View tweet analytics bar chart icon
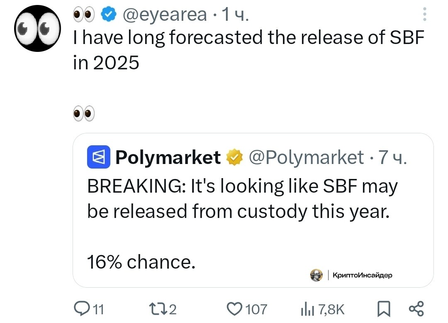This screenshot has width=448, height=323. (x=306, y=308)
